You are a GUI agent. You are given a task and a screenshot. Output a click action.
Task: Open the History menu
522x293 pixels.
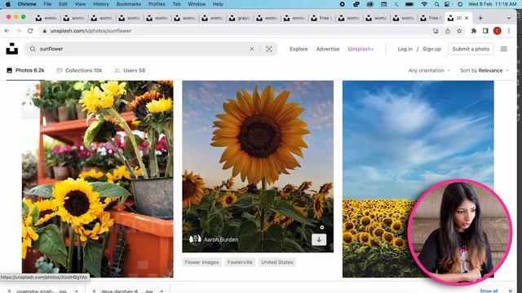tap(101, 4)
